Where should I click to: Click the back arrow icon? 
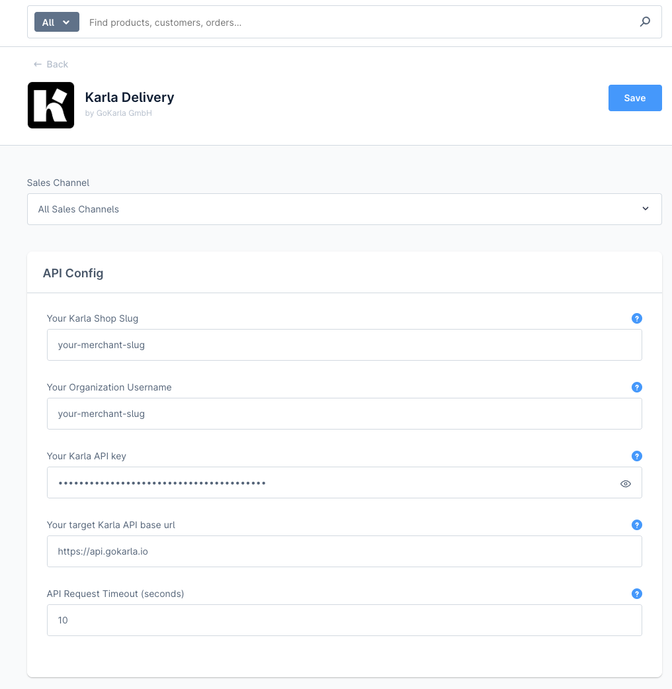pyautogui.click(x=38, y=64)
